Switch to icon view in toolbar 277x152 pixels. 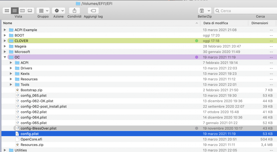[x=7, y=11]
